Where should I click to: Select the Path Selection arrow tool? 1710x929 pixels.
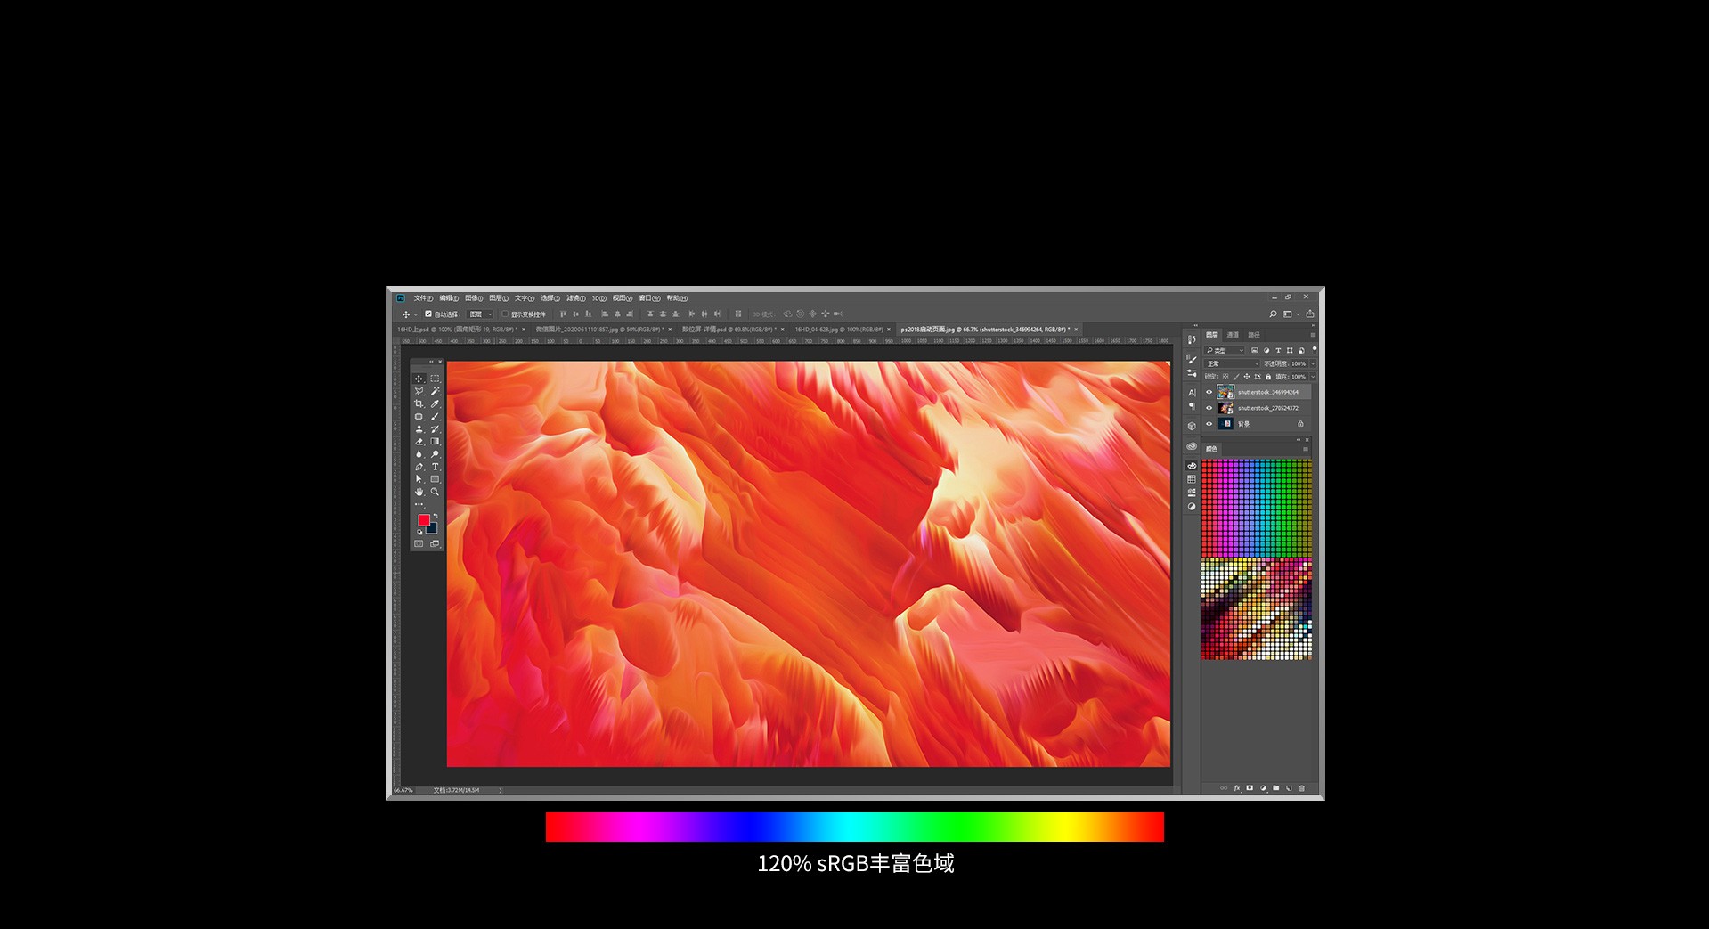tap(419, 479)
